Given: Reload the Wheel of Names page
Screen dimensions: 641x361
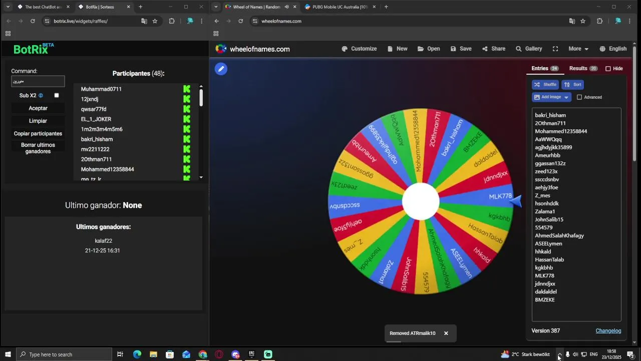Looking at the screenshot, I should [240, 21].
